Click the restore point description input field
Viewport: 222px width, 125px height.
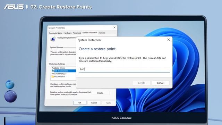pos(124,69)
